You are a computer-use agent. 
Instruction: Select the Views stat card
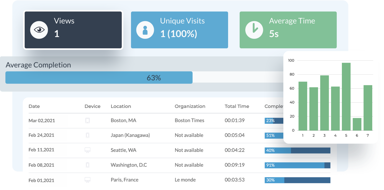[x=73, y=30]
